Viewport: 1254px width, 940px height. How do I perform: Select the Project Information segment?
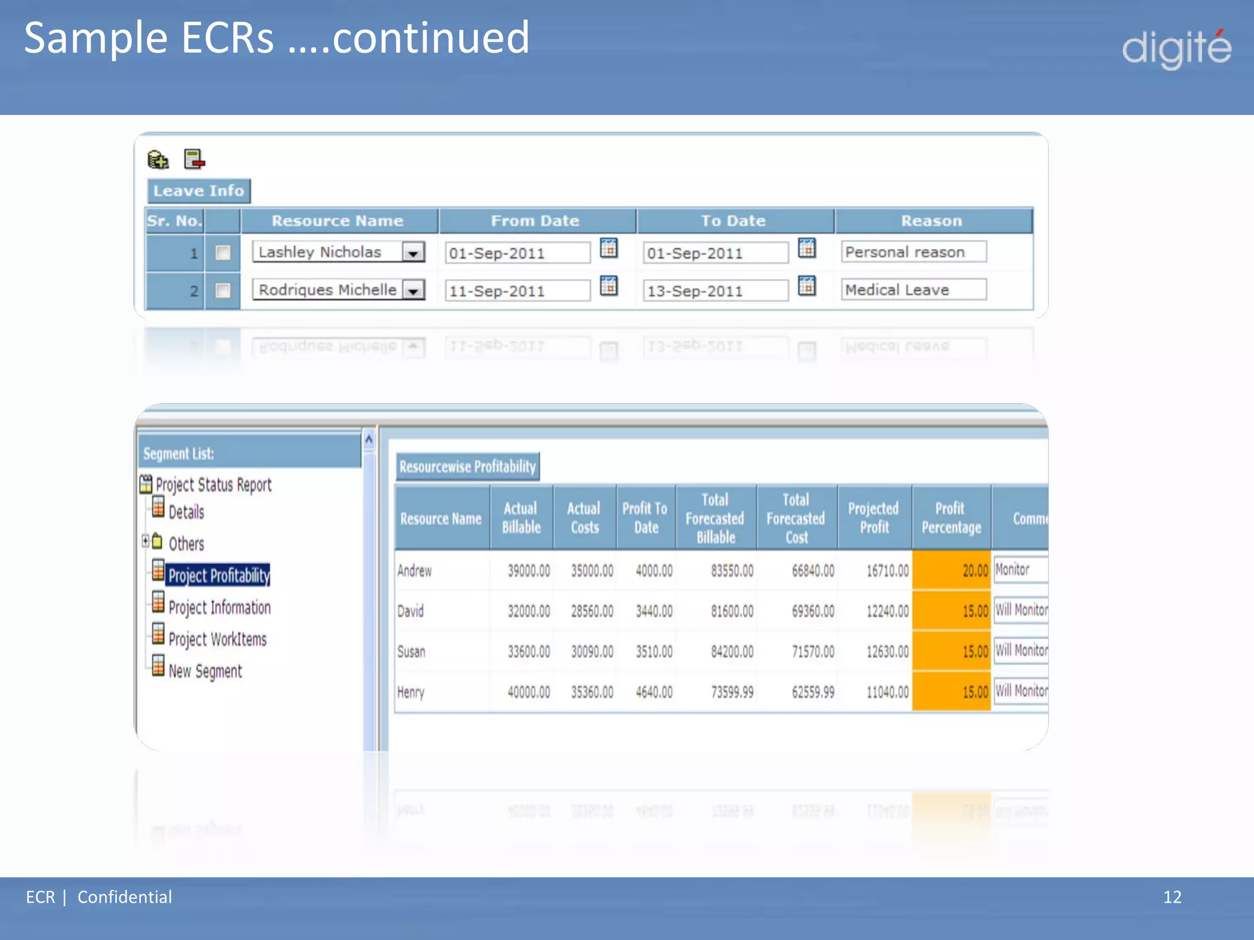tap(219, 608)
